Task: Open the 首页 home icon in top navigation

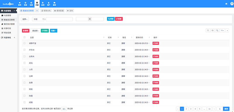Action: 20,4
